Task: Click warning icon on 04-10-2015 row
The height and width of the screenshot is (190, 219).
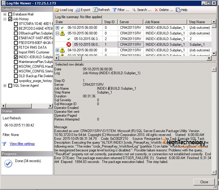Action: tap(62, 50)
